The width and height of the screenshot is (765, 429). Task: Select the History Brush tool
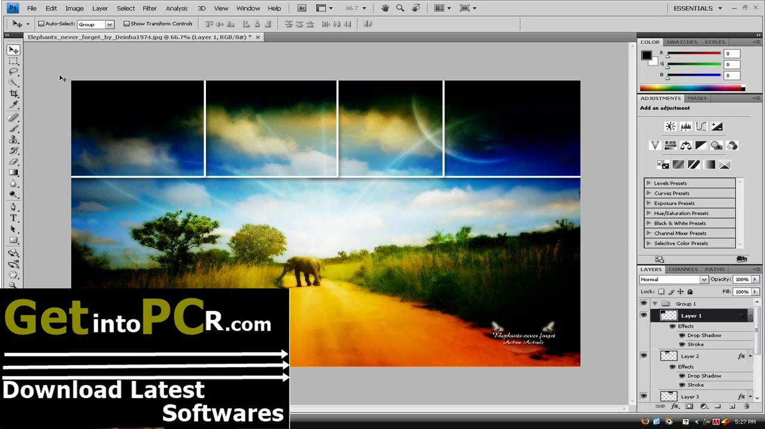[13, 151]
